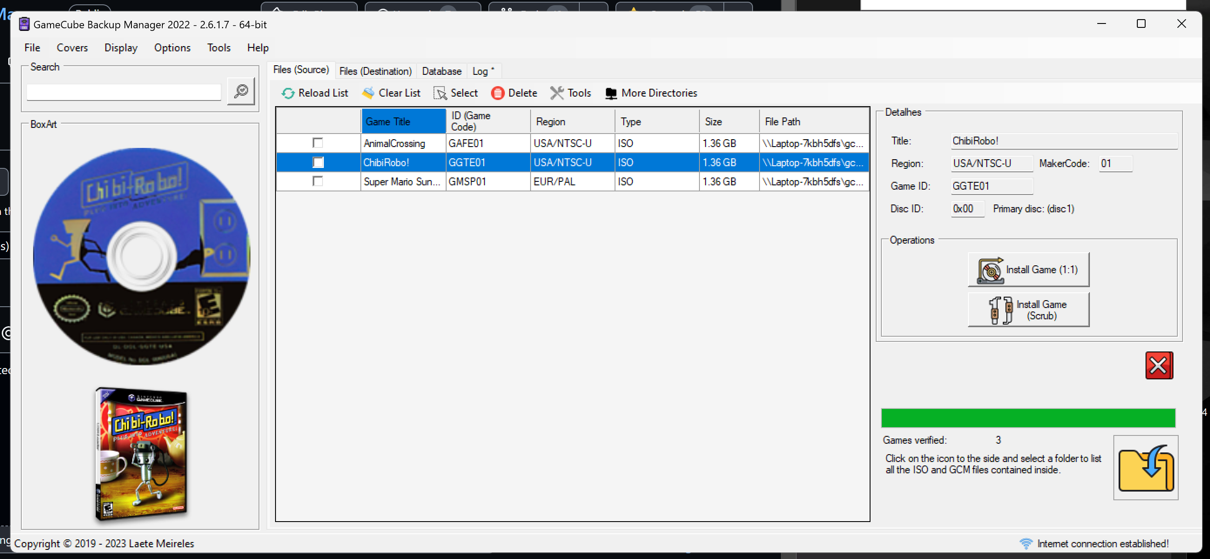Open the Covers menu
The width and height of the screenshot is (1210, 559).
72,47
